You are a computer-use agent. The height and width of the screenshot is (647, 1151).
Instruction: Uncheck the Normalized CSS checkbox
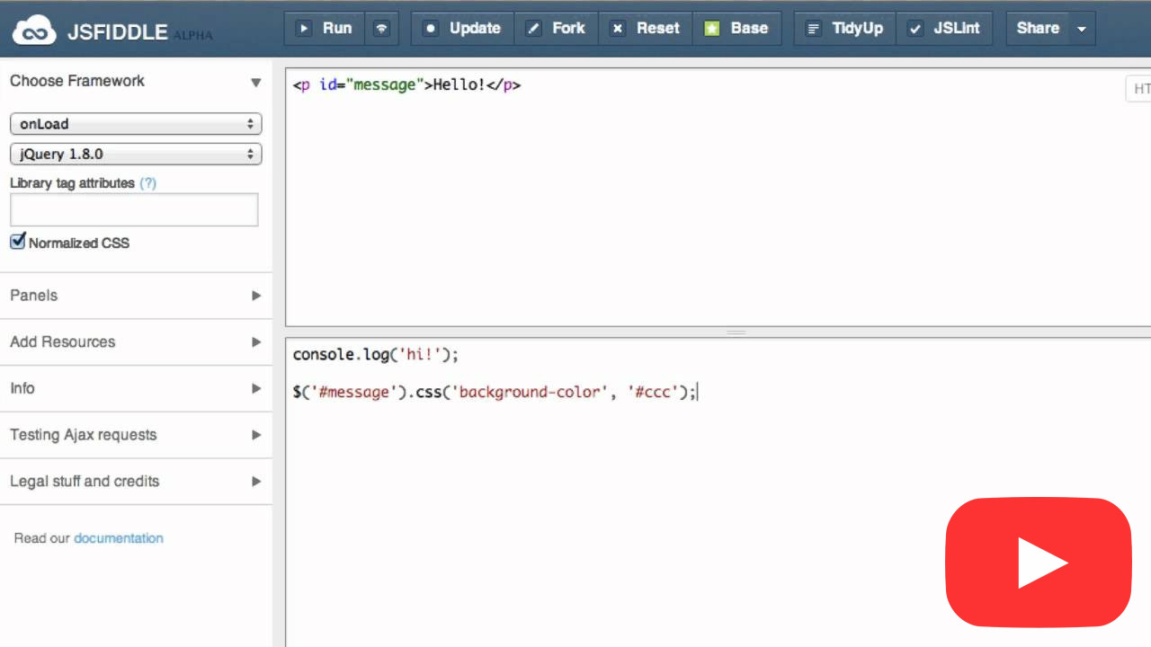(x=18, y=242)
